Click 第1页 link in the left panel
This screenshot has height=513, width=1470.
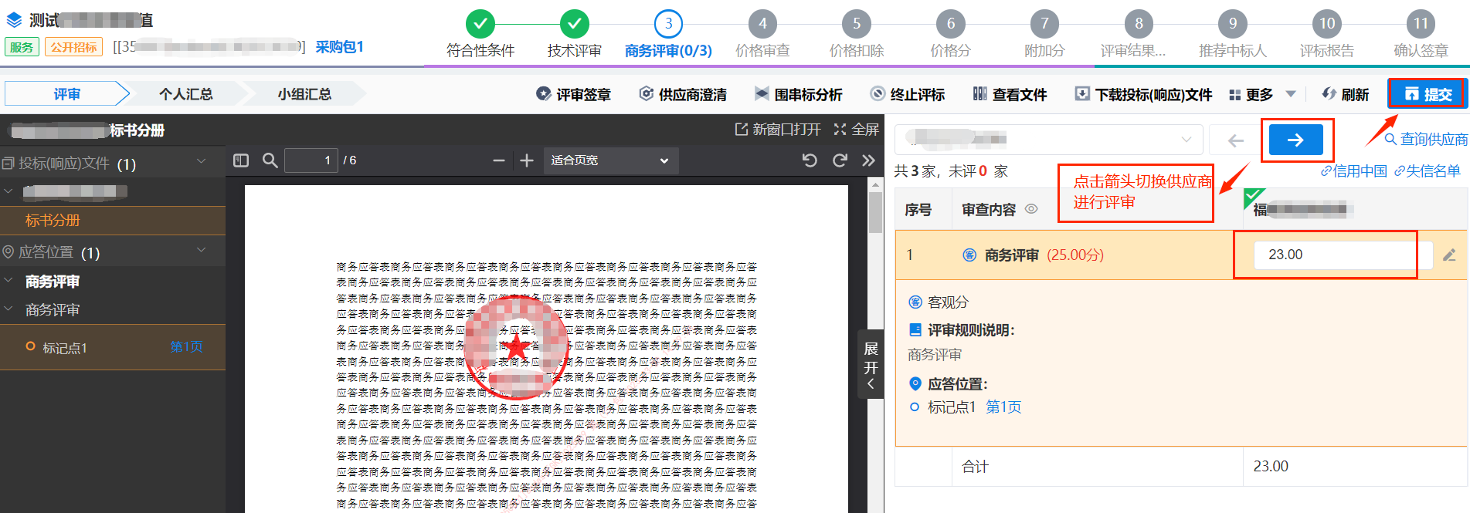pyautogui.click(x=187, y=347)
